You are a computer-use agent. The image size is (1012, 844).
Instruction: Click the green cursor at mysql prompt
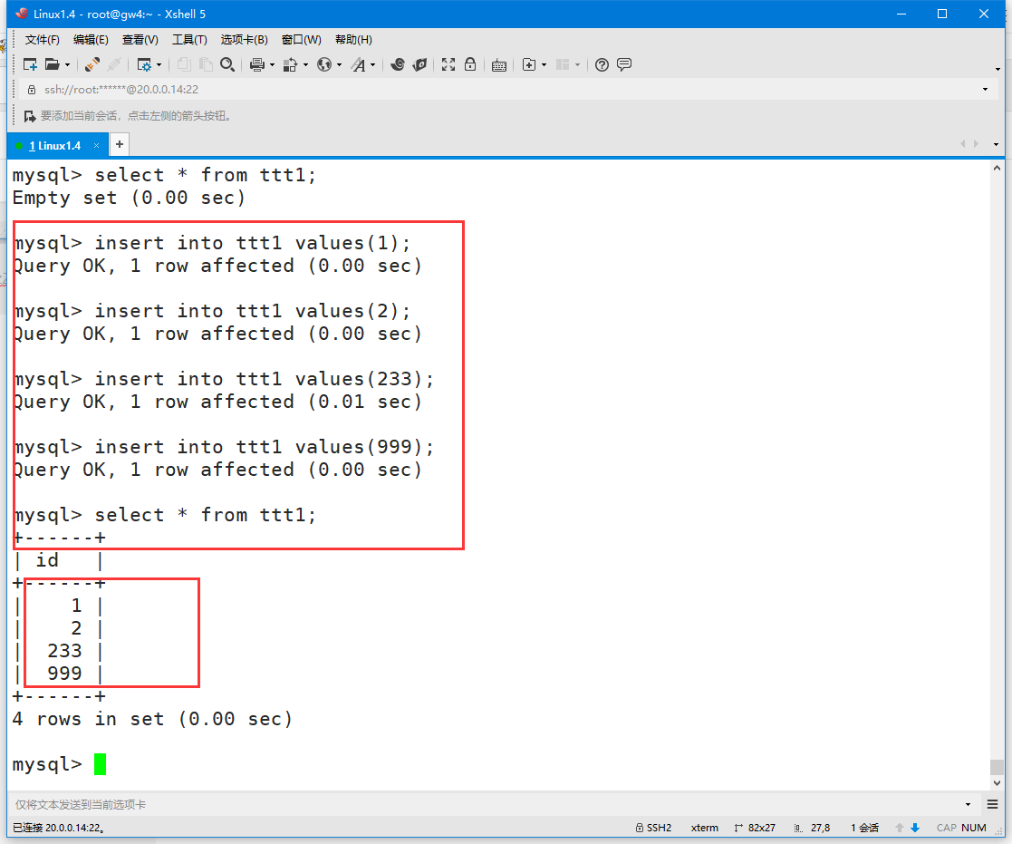pyautogui.click(x=100, y=764)
